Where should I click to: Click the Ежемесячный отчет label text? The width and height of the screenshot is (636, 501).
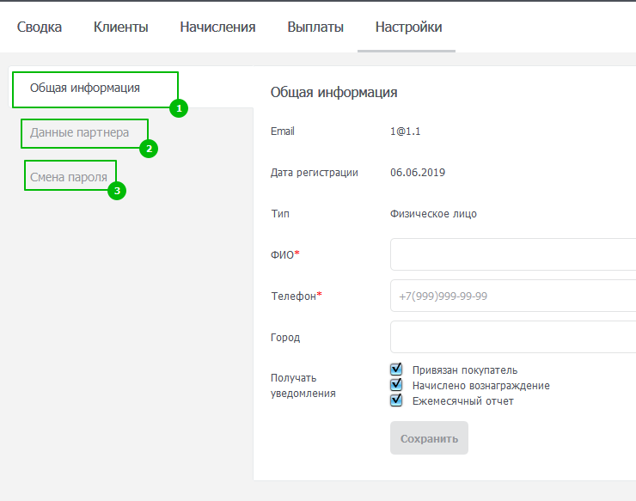(462, 400)
